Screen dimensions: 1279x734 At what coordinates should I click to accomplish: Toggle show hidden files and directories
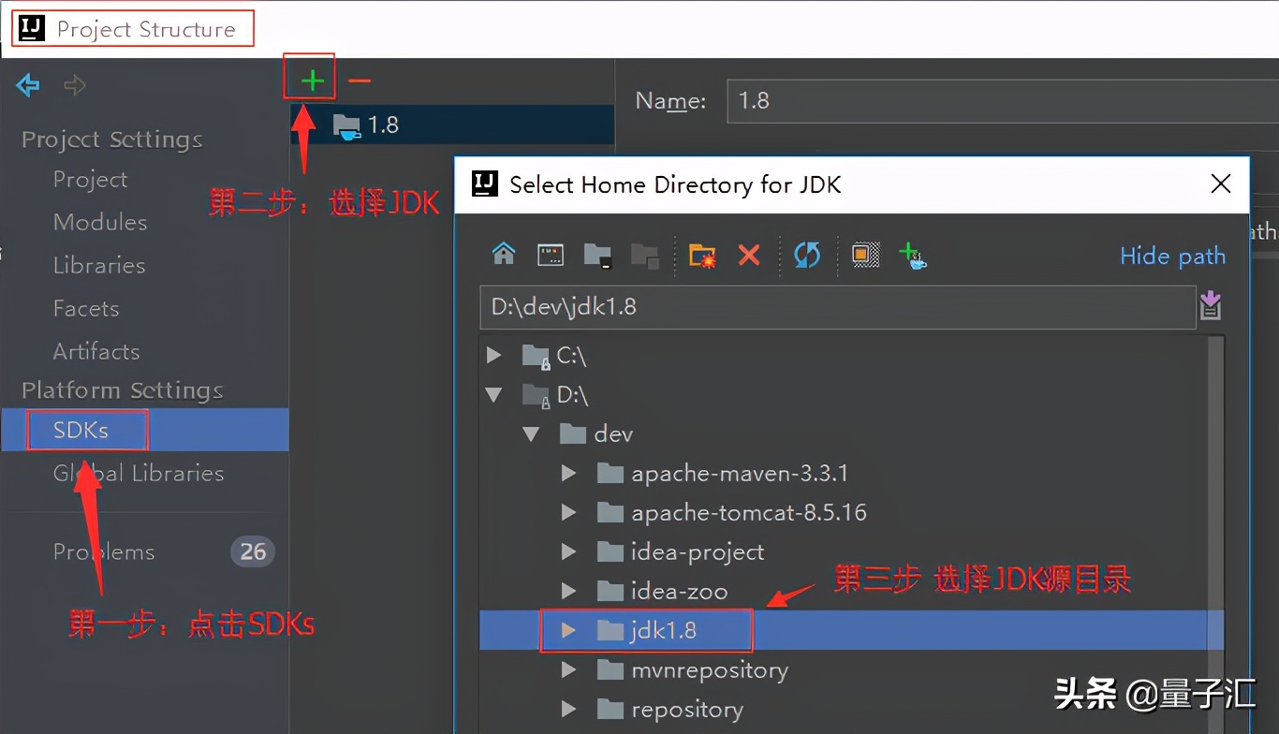tap(865, 254)
